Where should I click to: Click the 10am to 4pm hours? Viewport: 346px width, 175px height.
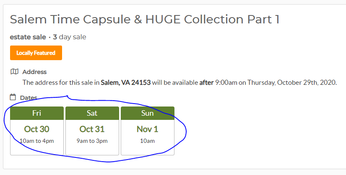click(36, 141)
